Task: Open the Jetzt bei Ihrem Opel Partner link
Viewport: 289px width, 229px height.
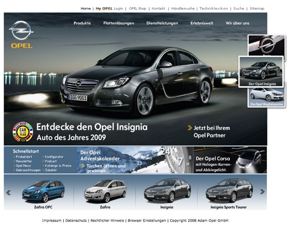Action: pos(211,131)
